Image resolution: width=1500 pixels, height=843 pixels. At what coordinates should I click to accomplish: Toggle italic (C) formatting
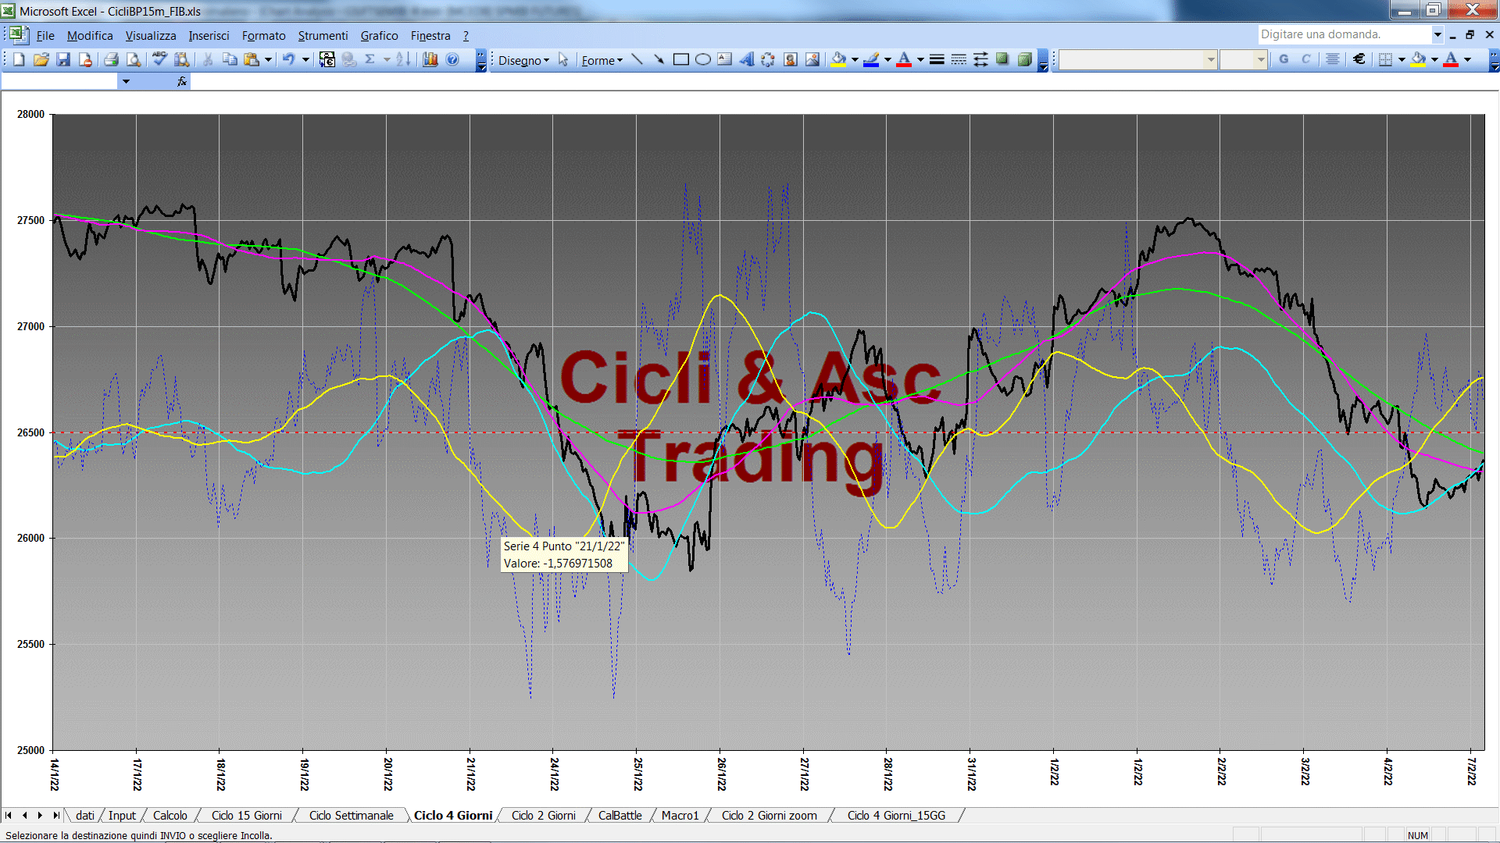1305,59
